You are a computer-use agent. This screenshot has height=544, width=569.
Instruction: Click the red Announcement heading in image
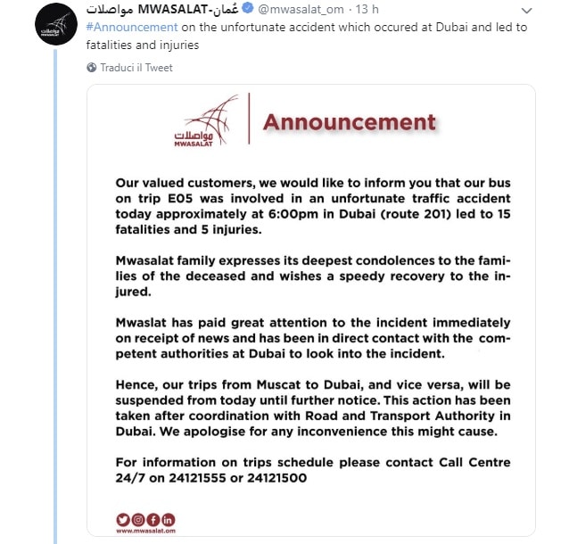[x=350, y=122]
